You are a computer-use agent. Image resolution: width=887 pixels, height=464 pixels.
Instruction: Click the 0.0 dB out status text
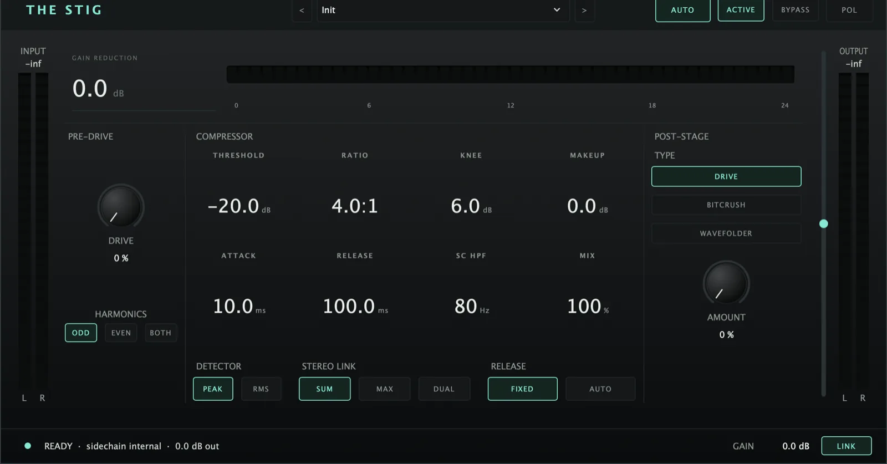(197, 446)
